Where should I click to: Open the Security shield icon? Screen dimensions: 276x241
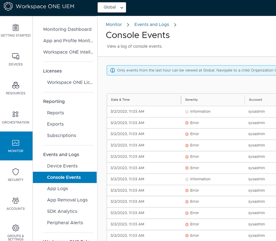pos(16,172)
